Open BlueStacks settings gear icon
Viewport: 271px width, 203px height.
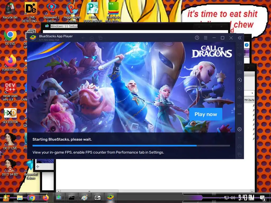(240, 129)
